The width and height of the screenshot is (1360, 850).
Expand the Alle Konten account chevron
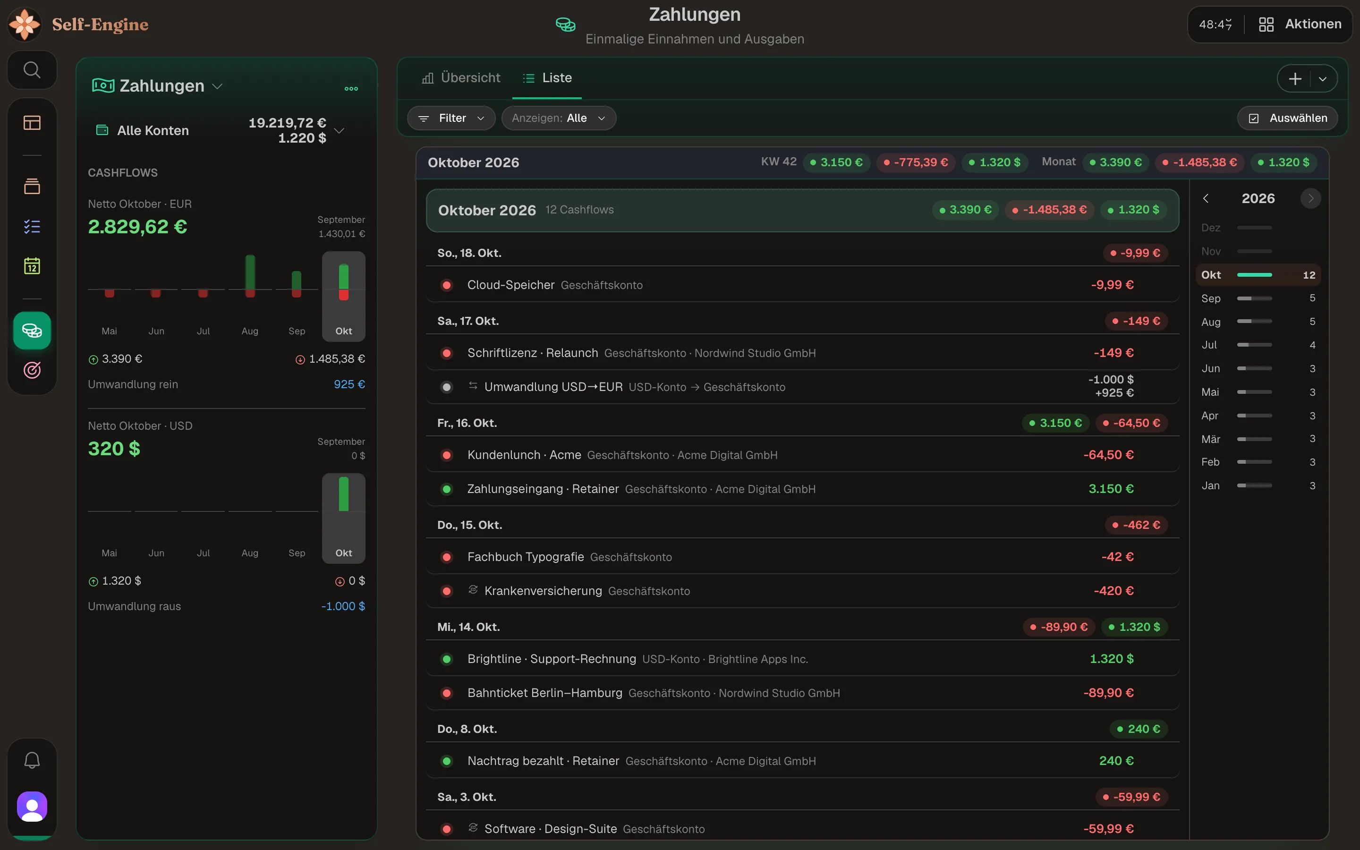pos(339,130)
